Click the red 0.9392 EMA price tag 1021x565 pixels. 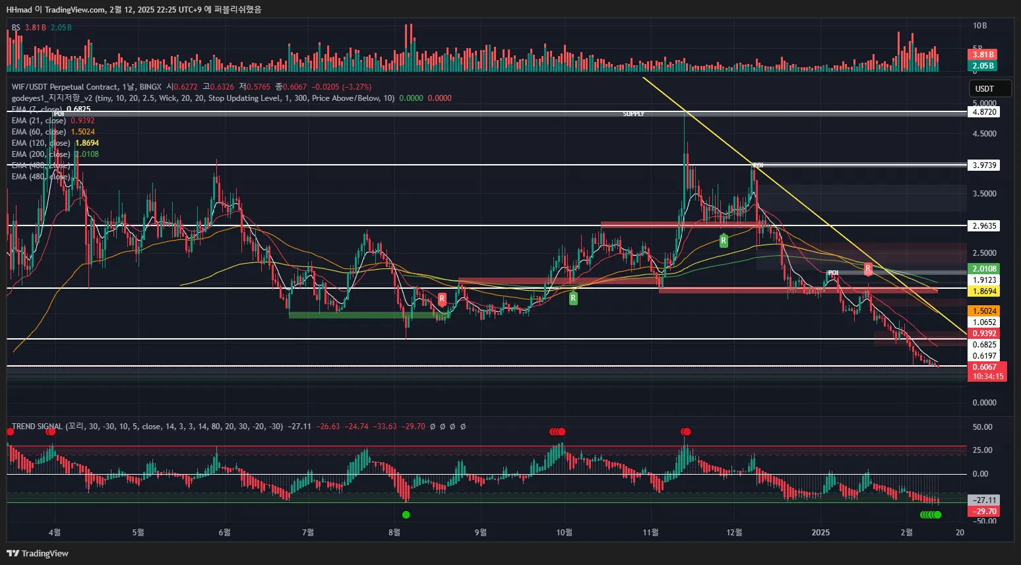coord(984,334)
